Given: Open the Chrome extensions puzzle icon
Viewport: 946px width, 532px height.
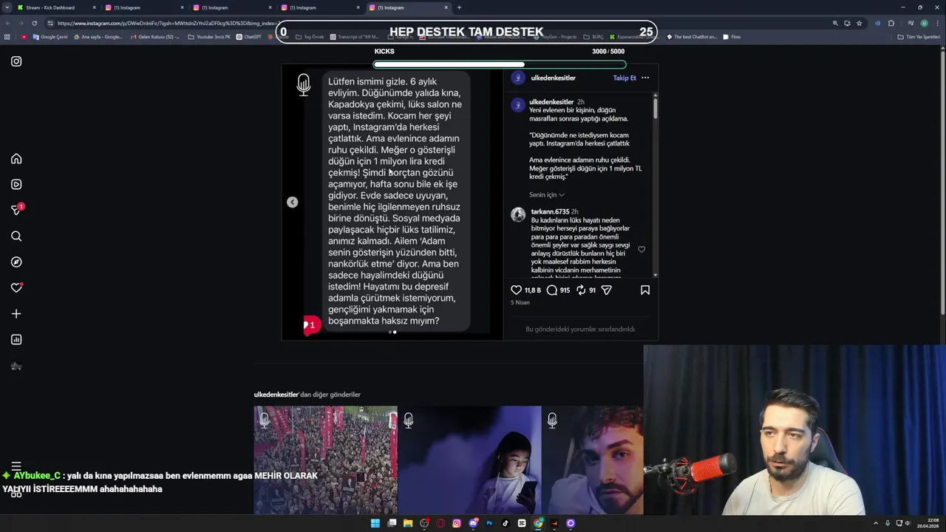Looking at the screenshot, I should (x=891, y=23).
